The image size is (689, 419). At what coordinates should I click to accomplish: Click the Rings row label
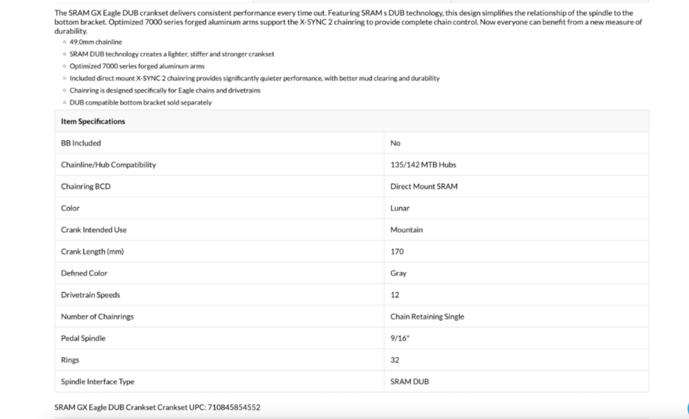point(70,360)
